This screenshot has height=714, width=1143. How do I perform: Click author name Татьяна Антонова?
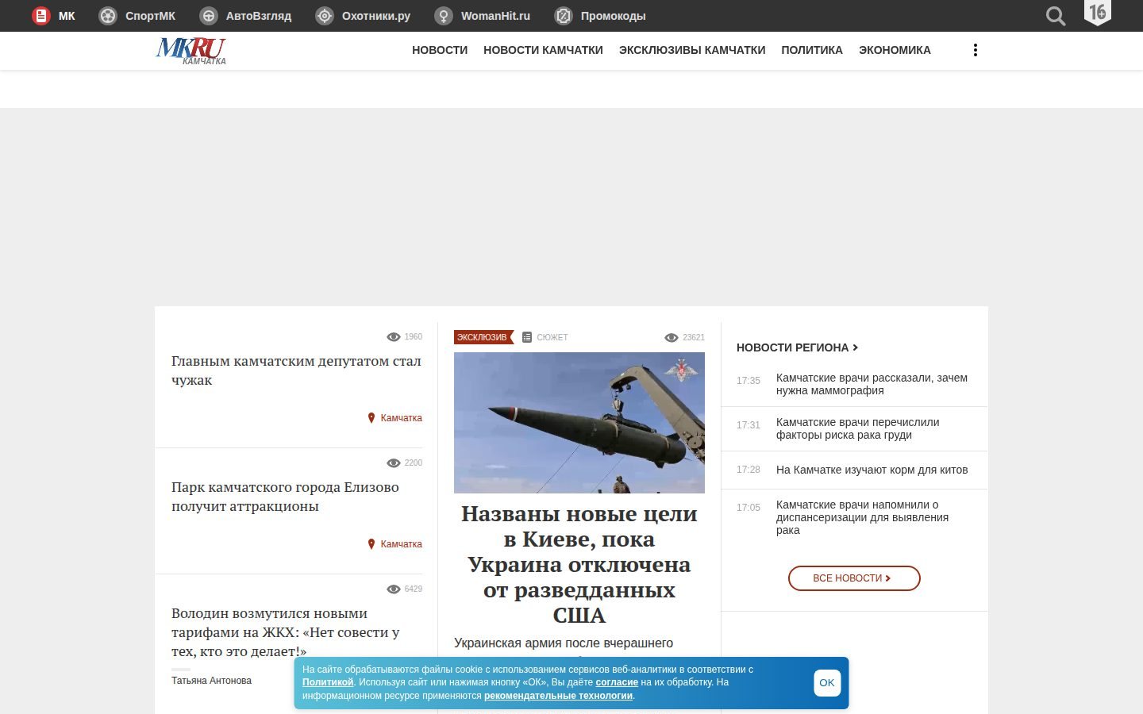click(211, 681)
